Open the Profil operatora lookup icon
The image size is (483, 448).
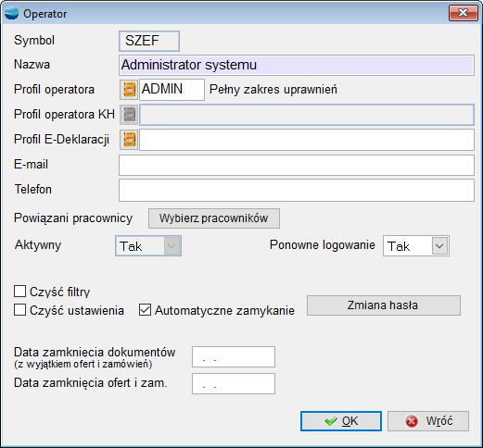pos(129,90)
